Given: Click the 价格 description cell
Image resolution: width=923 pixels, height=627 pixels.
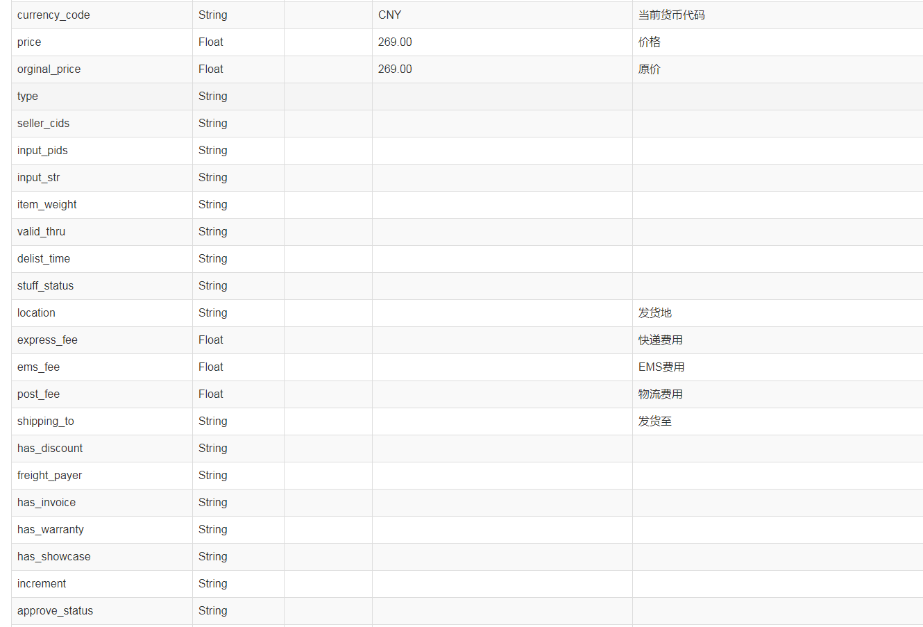Looking at the screenshot, I should [x=650, y=42].
